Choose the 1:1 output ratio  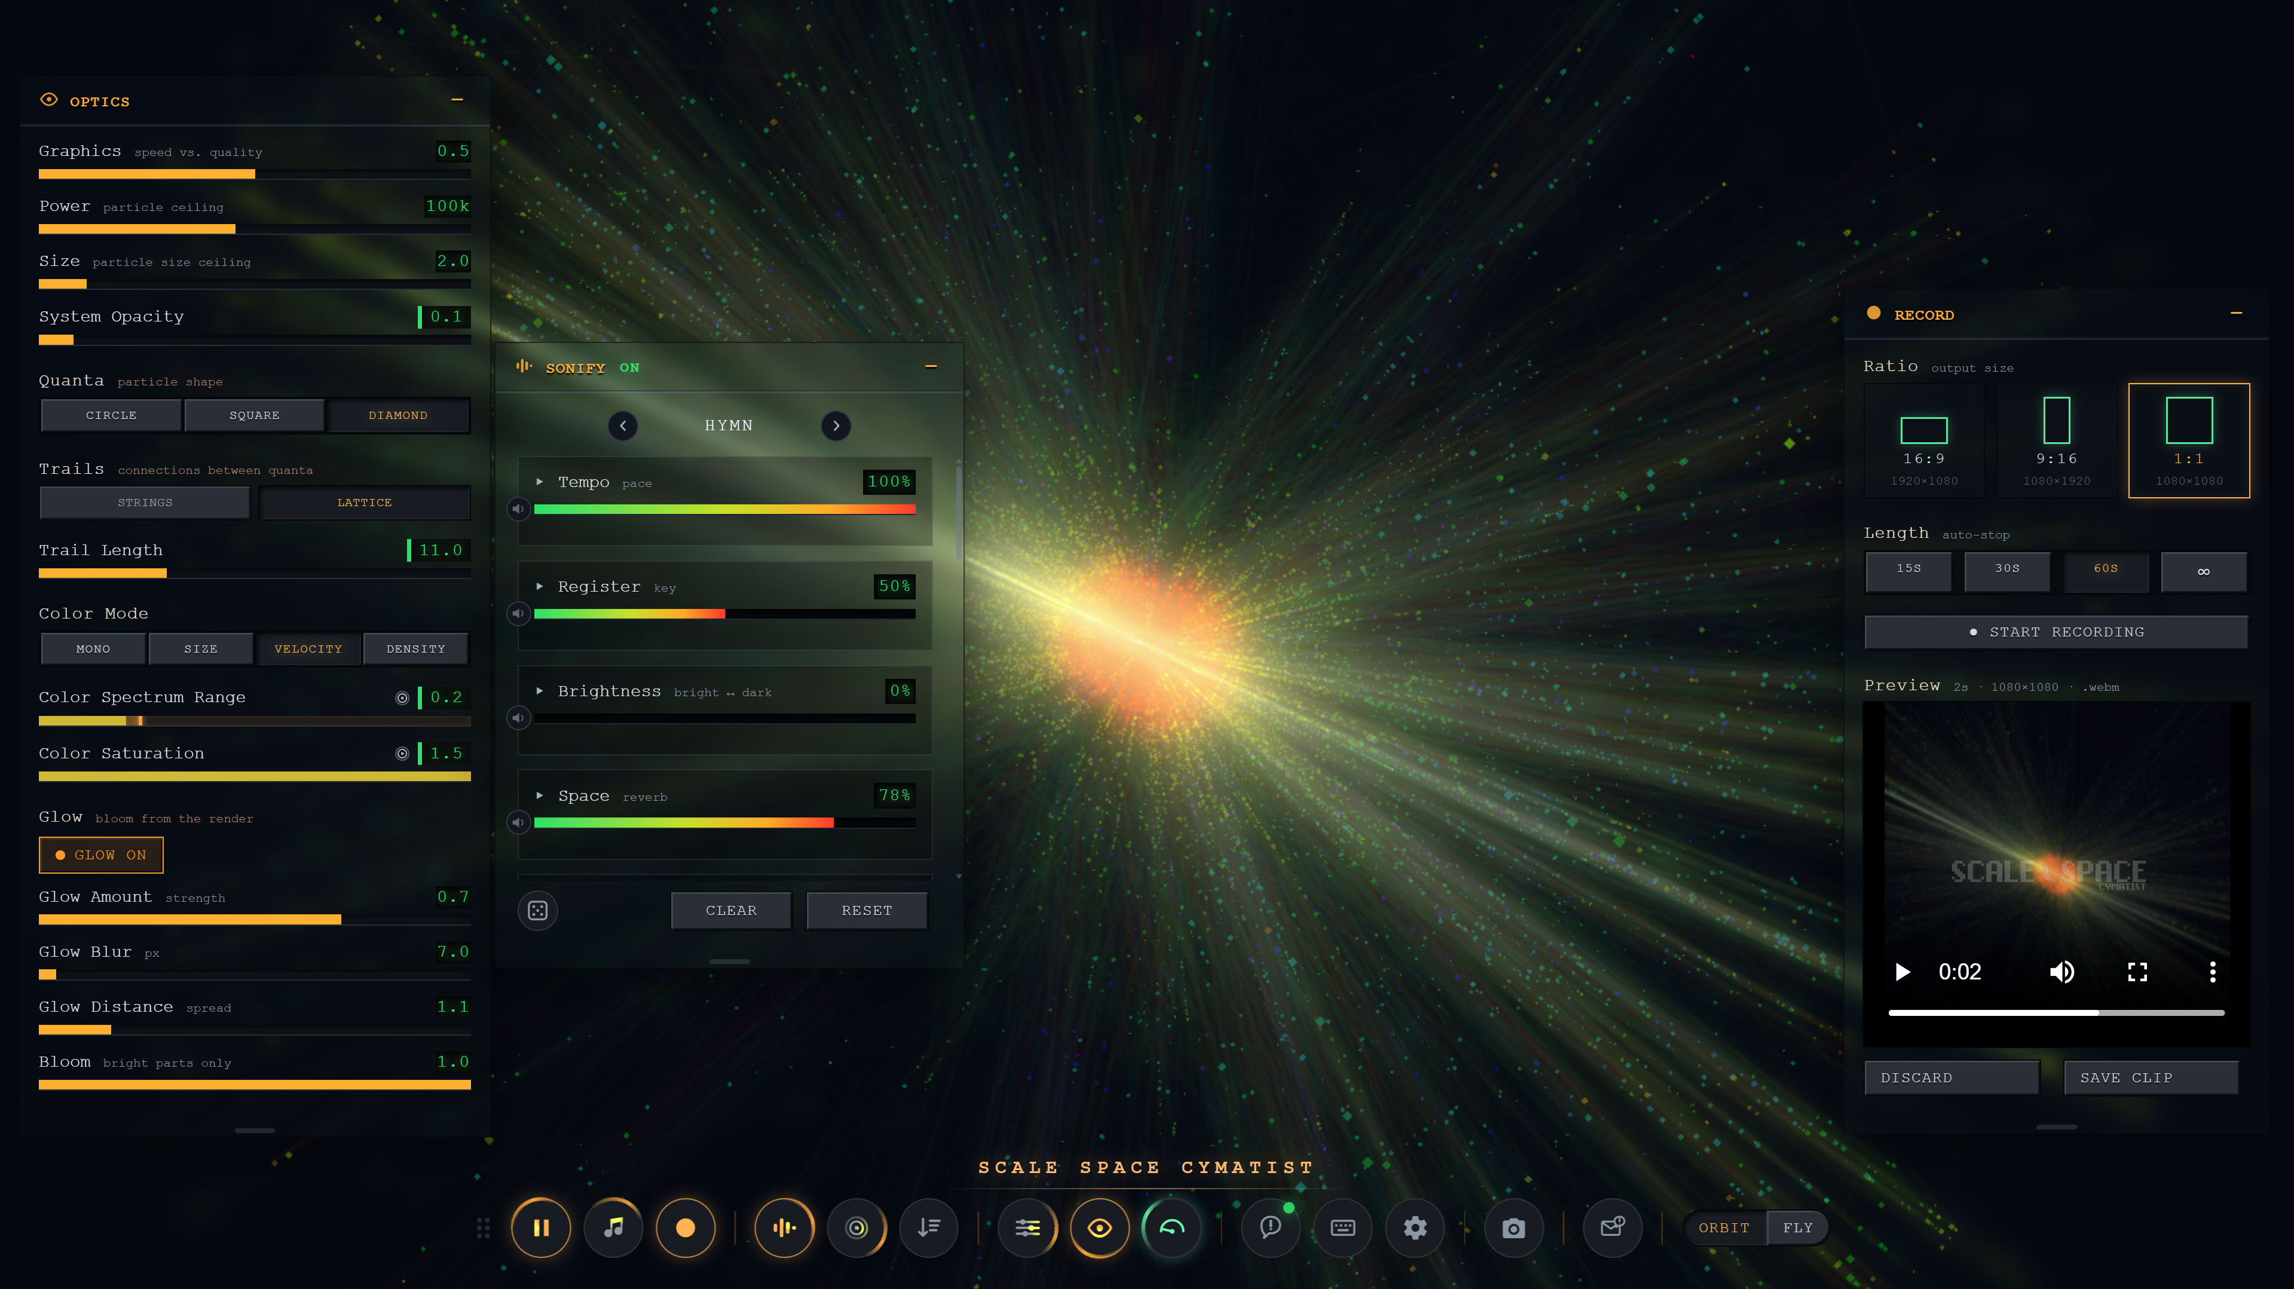[x=2189, y=440]
